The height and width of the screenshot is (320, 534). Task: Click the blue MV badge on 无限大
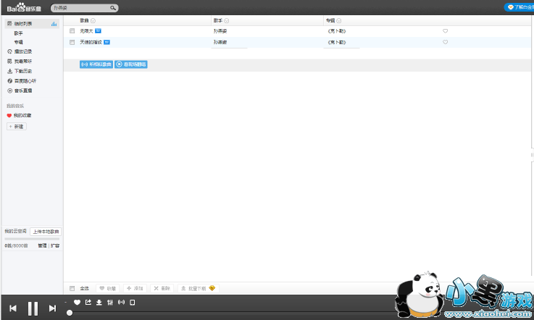point(98,31)
